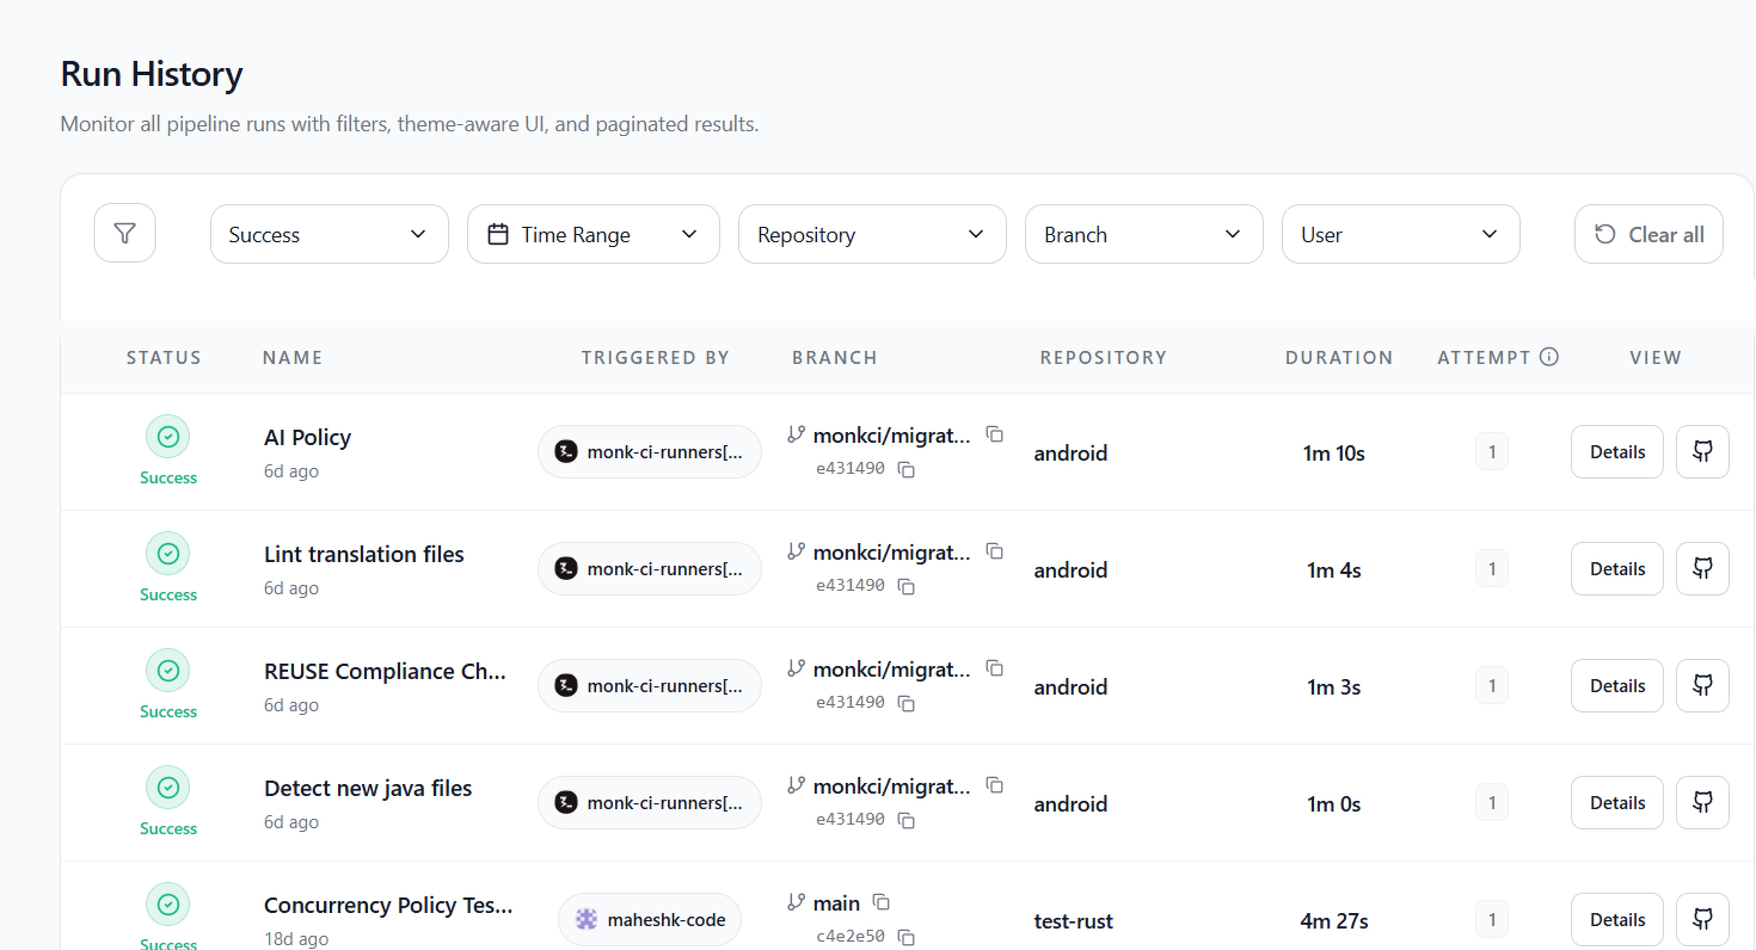Click the 4m 27s duration value

click(1333, 921)
